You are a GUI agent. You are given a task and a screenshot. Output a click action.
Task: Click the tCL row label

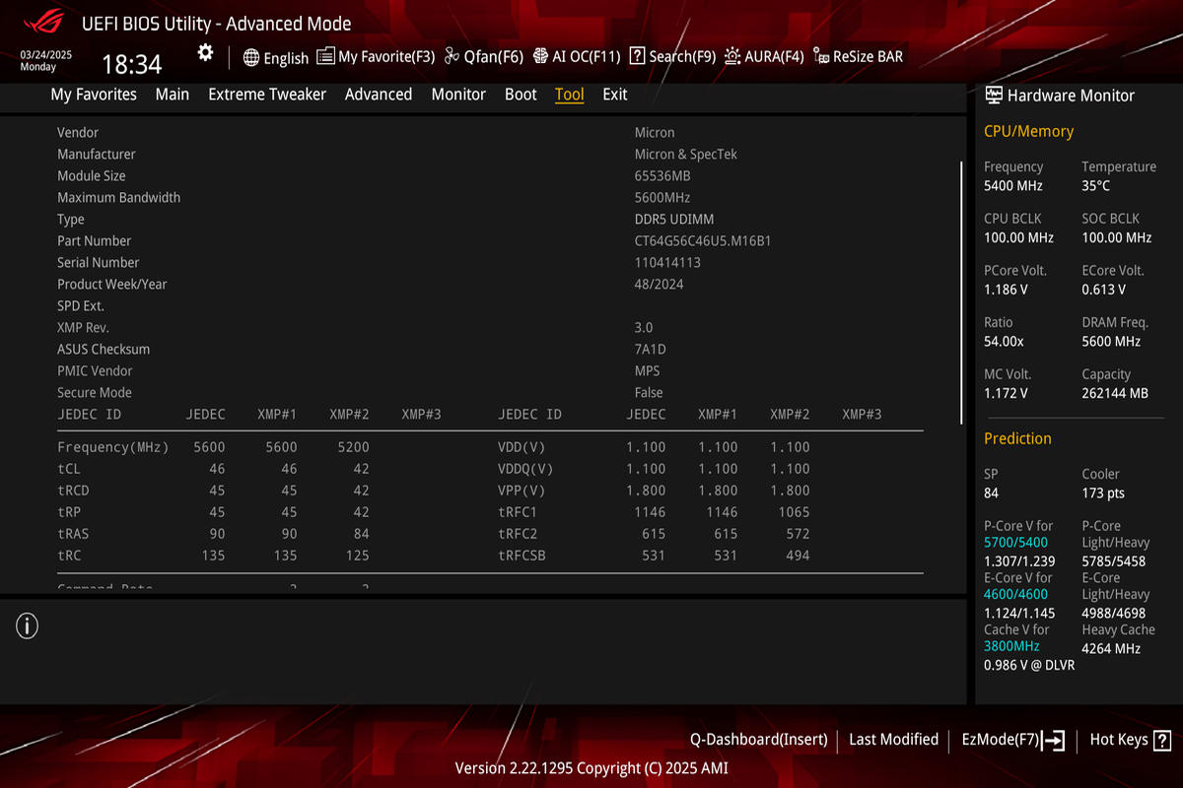67,469
